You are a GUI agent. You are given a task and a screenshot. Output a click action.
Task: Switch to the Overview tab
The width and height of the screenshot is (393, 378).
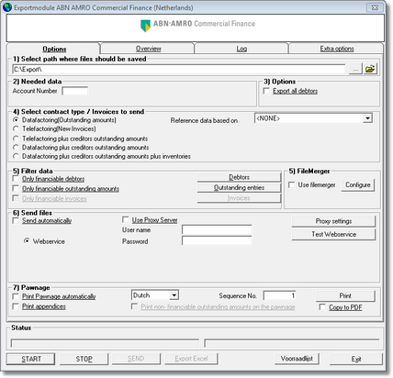149,49
